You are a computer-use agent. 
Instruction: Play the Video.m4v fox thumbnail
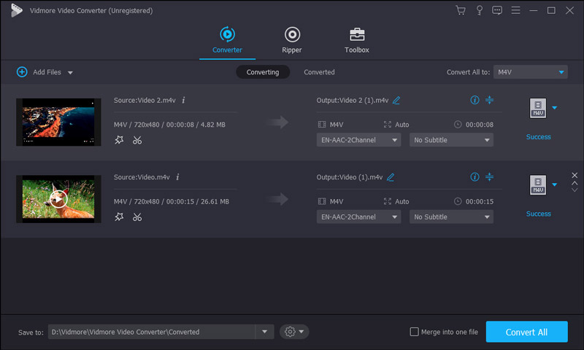click(x=58, y=198)
